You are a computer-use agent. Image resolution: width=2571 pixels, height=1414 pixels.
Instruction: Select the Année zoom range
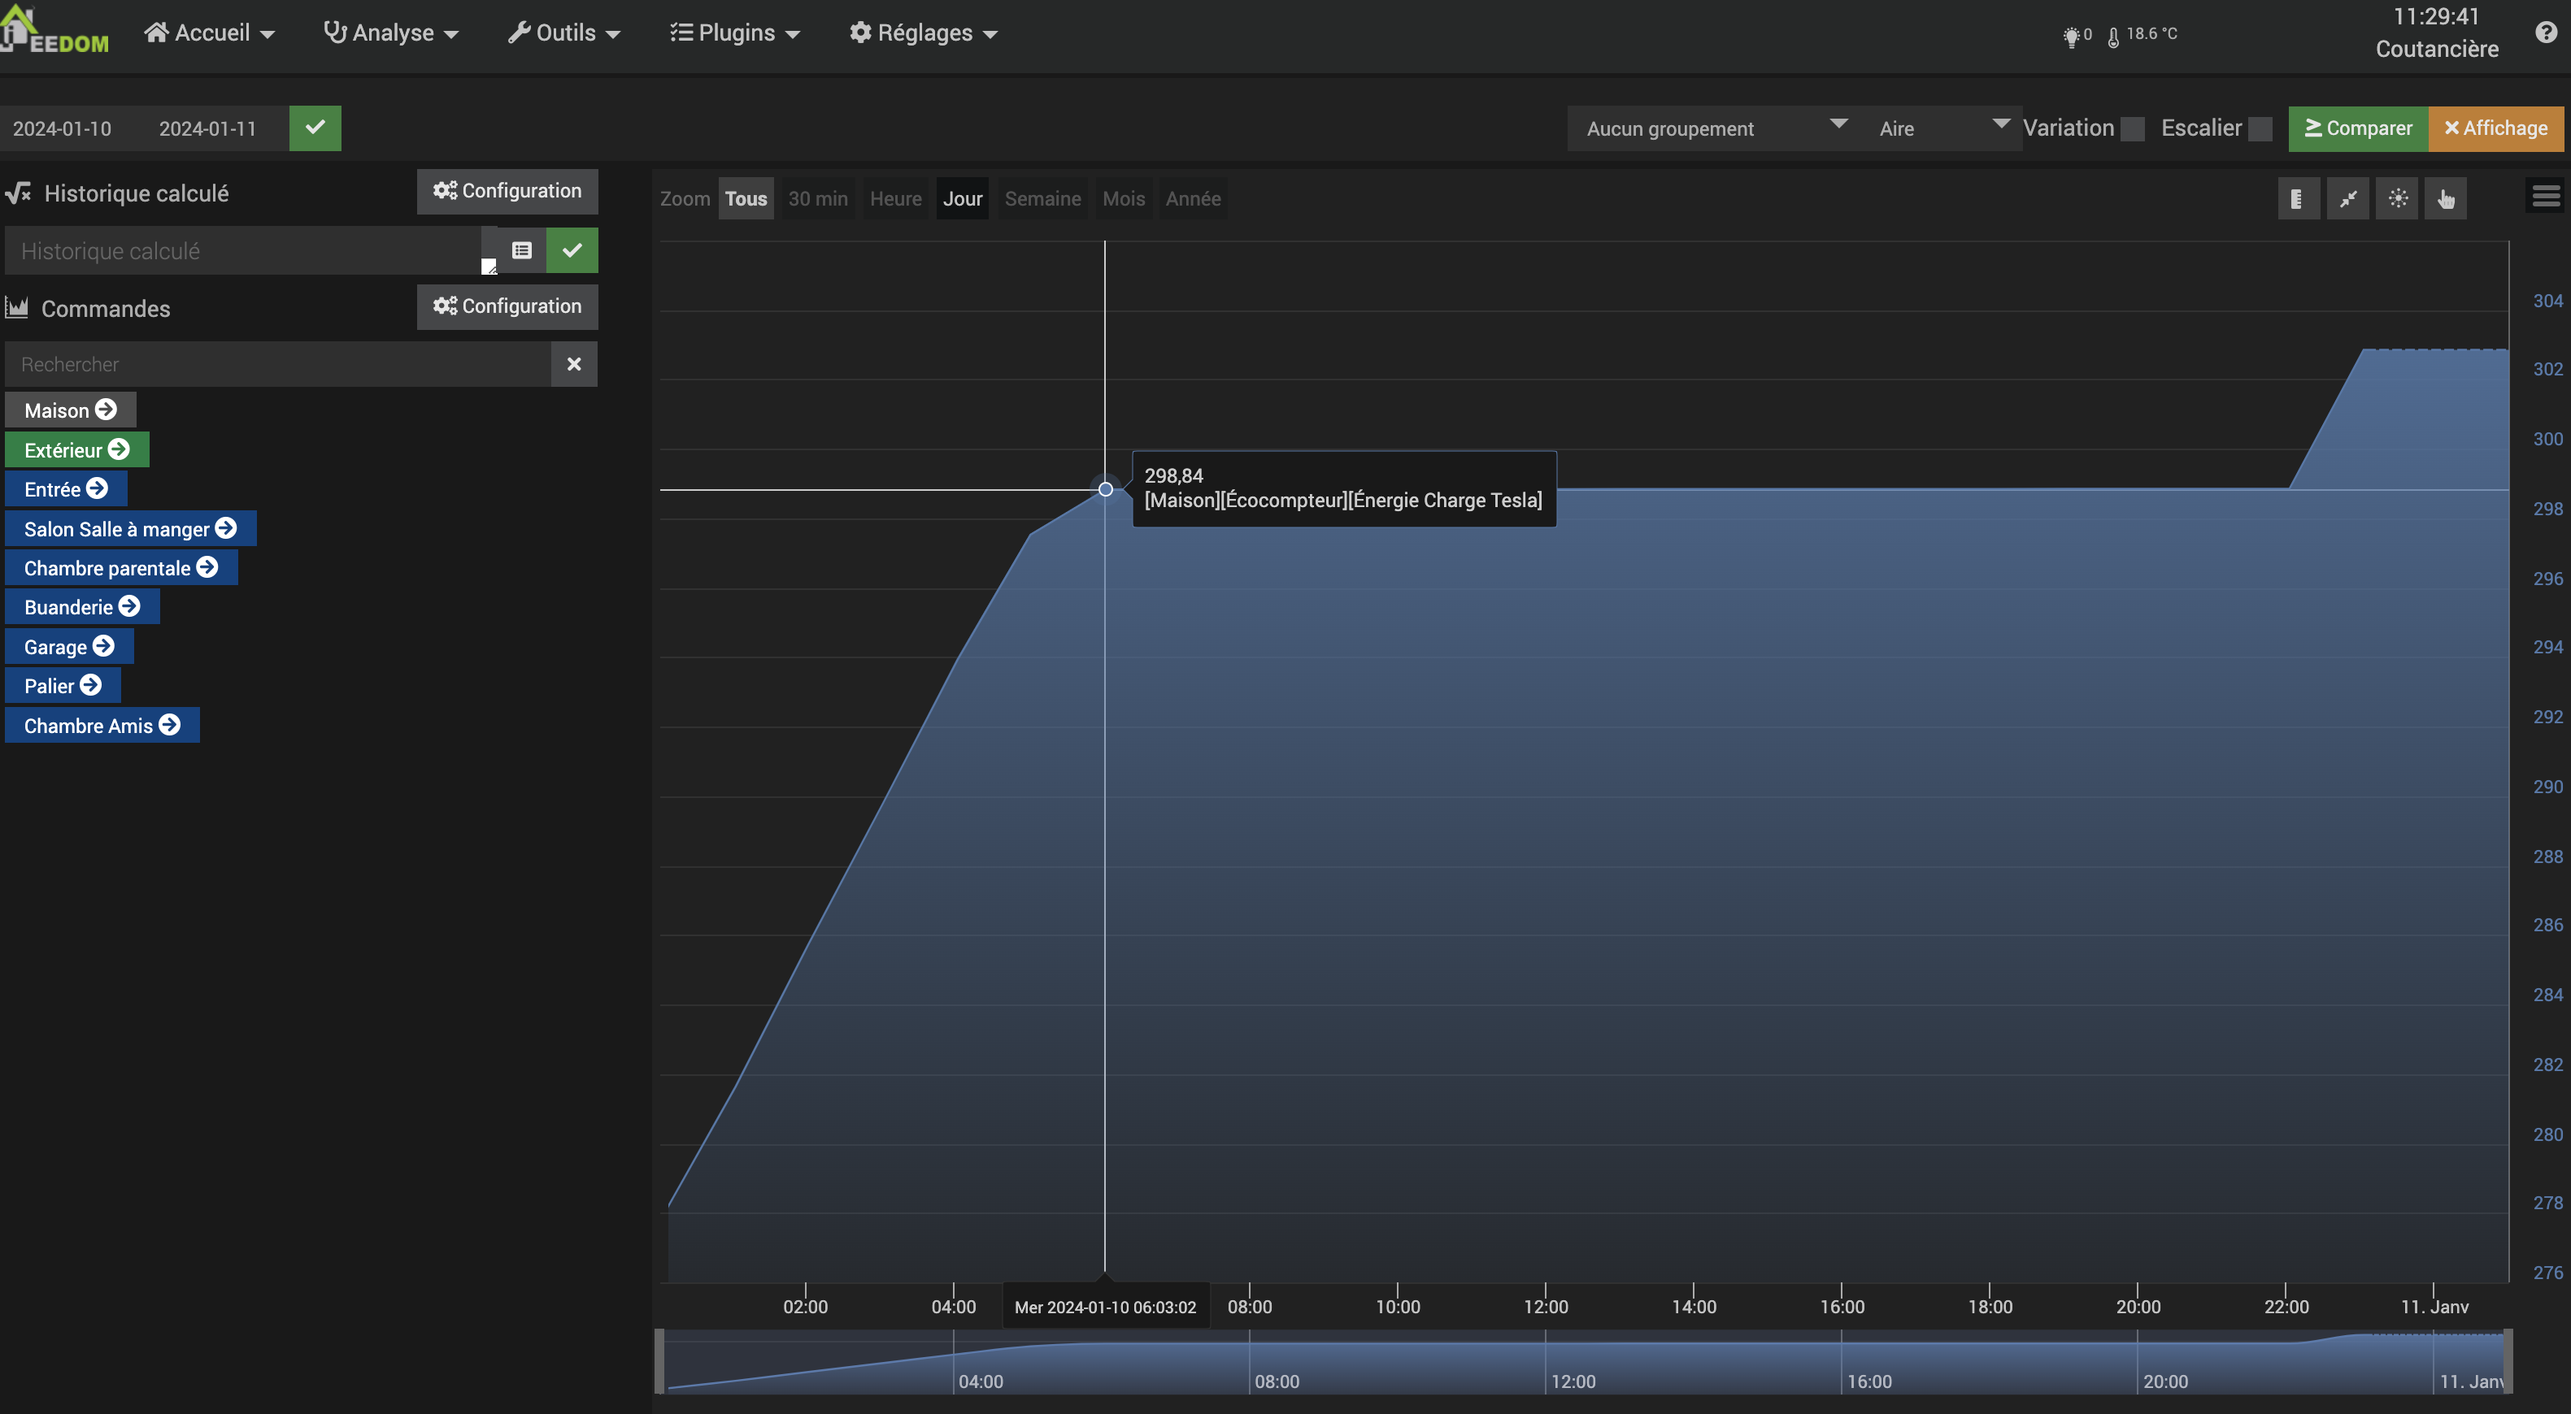(x=1193, y=198)
